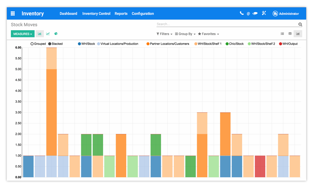The width and height of the screenshot is (313, 188).
Task: Switch to bar chart mode
Action: pos(40,34)
